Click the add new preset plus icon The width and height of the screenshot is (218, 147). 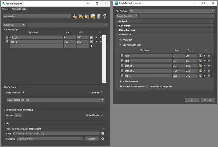coord(75,16)
